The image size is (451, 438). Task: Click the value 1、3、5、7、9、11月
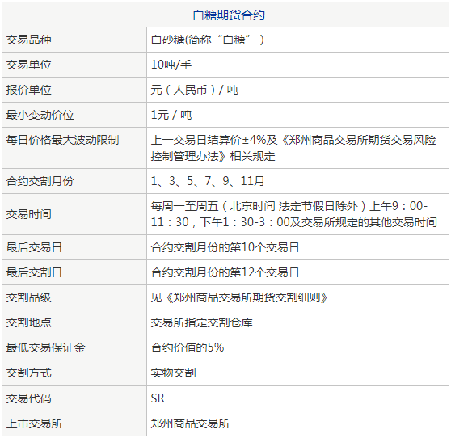(208, 181)
